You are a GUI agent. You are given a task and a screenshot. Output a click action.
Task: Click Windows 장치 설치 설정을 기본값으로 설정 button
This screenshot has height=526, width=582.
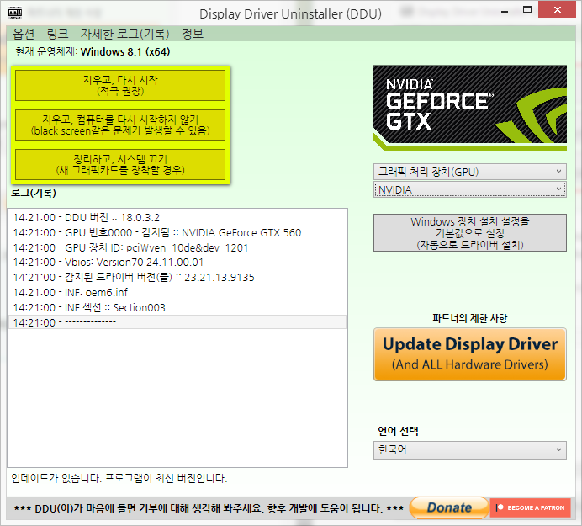click(x=470, y=233)
